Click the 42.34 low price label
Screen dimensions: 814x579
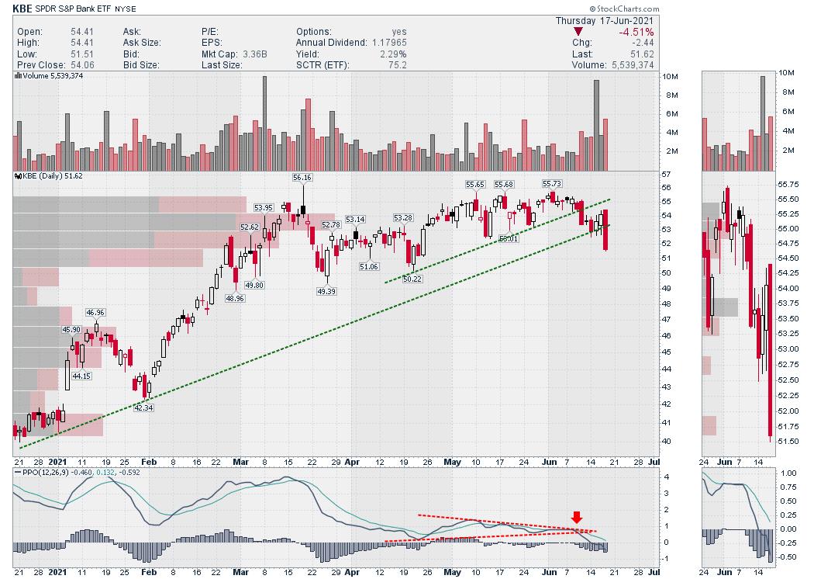143,408
